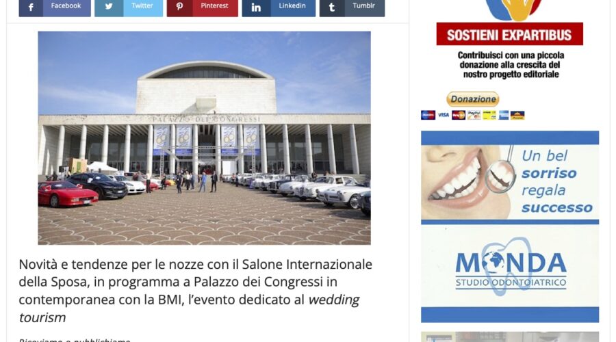Click the Facebook share icon
Screen dimensions: 616x342
[31, 7]
